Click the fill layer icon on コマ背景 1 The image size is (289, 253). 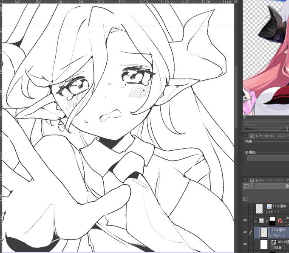(274, 242)
